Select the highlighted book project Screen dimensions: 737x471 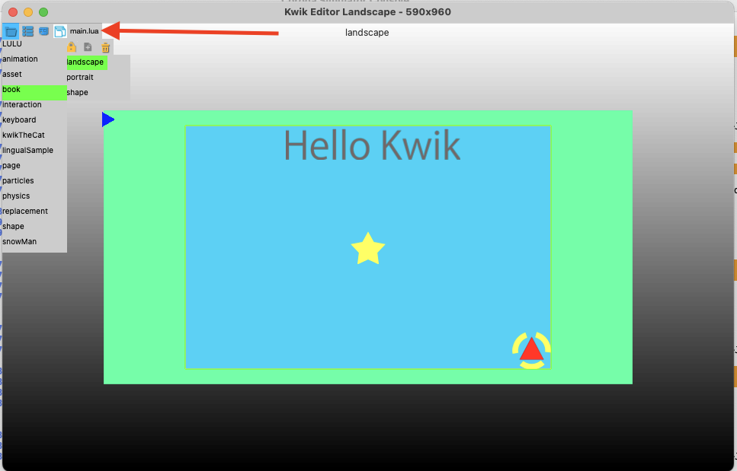click(x=34, y=92)
